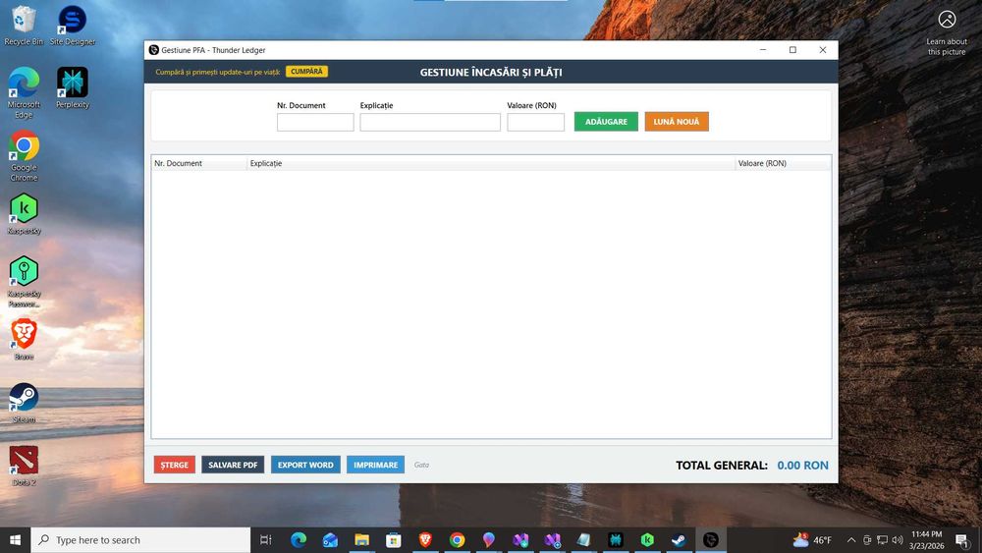Open Brave desktop icon
This screenshot has width=982, height=553.
click(24, 340)
